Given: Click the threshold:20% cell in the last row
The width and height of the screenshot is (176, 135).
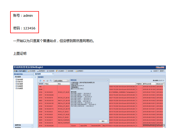Looking at the screenshot, I should (x=96, y=126).
